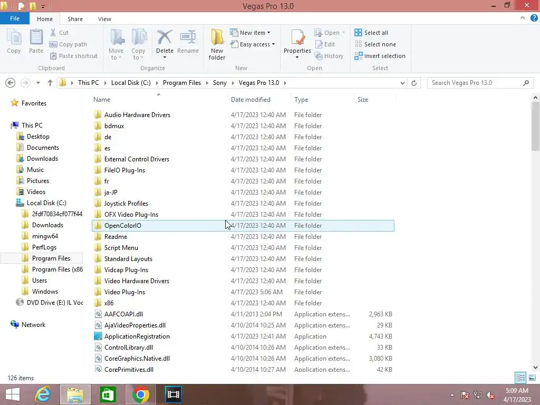Open the Move to menu
The height and width of the screenshot is (405, 540).
click(116, 44)
